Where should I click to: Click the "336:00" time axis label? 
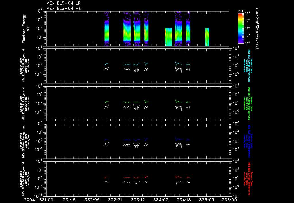(229, 200)
